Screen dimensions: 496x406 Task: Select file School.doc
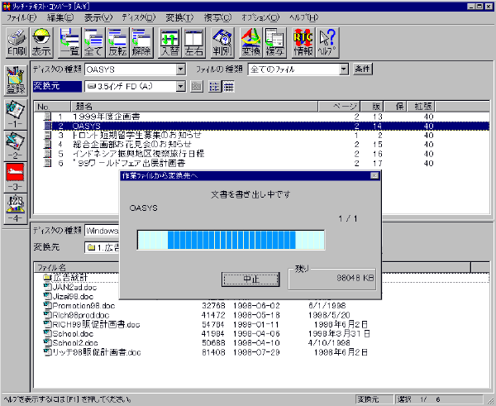69,333
